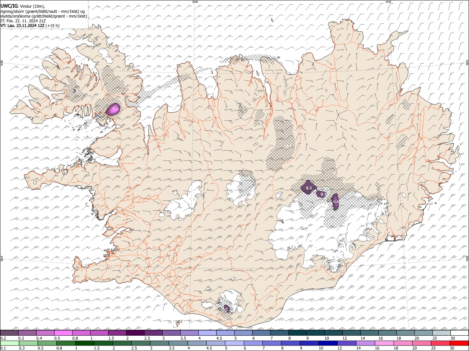Pick the darkest purple 2 swatch on snow scale
The width and height of the screenshot is (469, 351).
coord(135,333)
